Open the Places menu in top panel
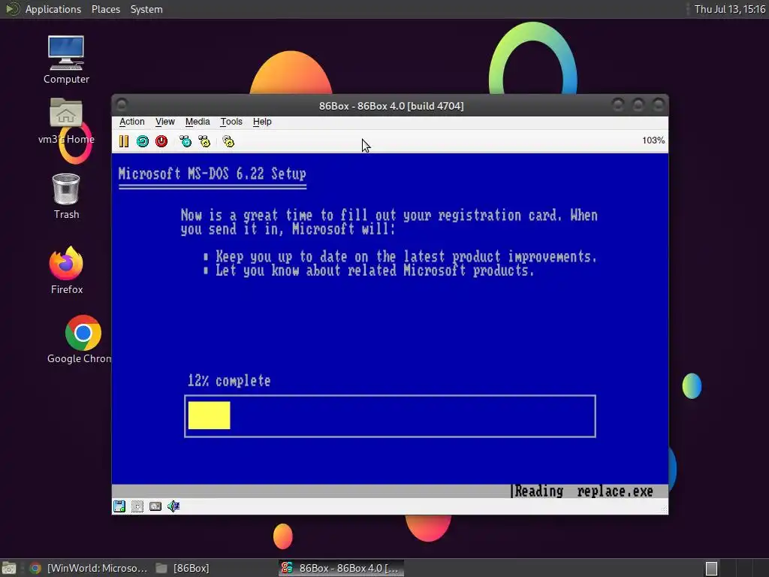This screenshot has height=577, width=769. [x=105, y=9]
